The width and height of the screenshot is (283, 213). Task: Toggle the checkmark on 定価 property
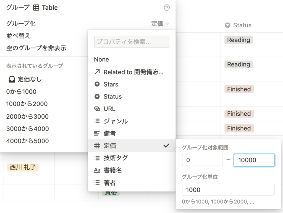tap(166, 146)
